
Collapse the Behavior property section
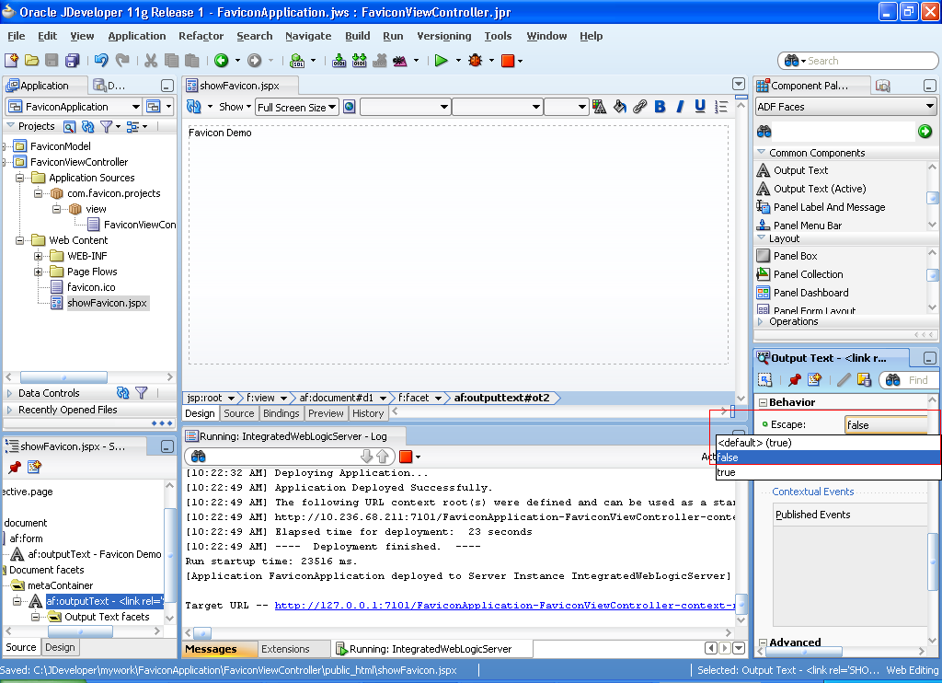point(763,402)
